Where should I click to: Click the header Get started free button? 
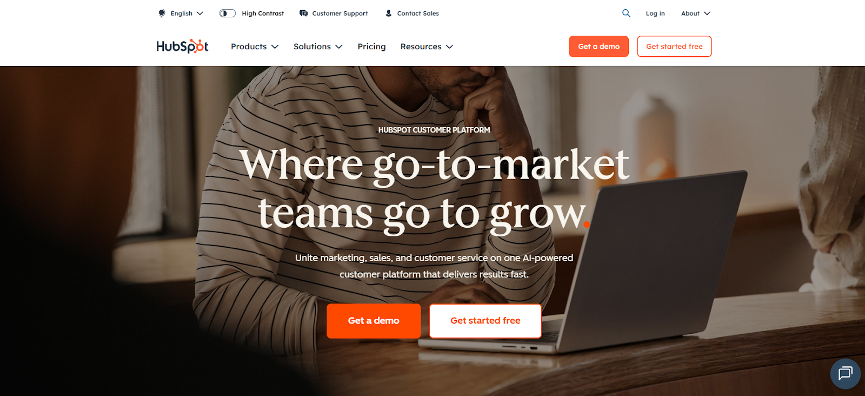(x=674, y=47)
